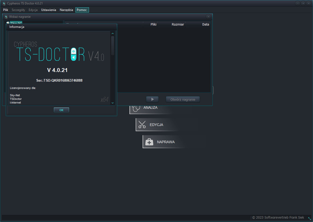Confirm the Informacja dialog with OK

click(x=61, y=110)
